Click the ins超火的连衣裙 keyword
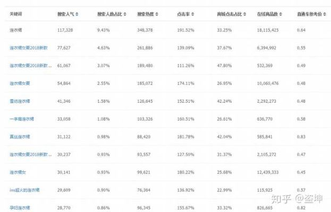Viewport: 331px width, 212px height. point(24,190)
